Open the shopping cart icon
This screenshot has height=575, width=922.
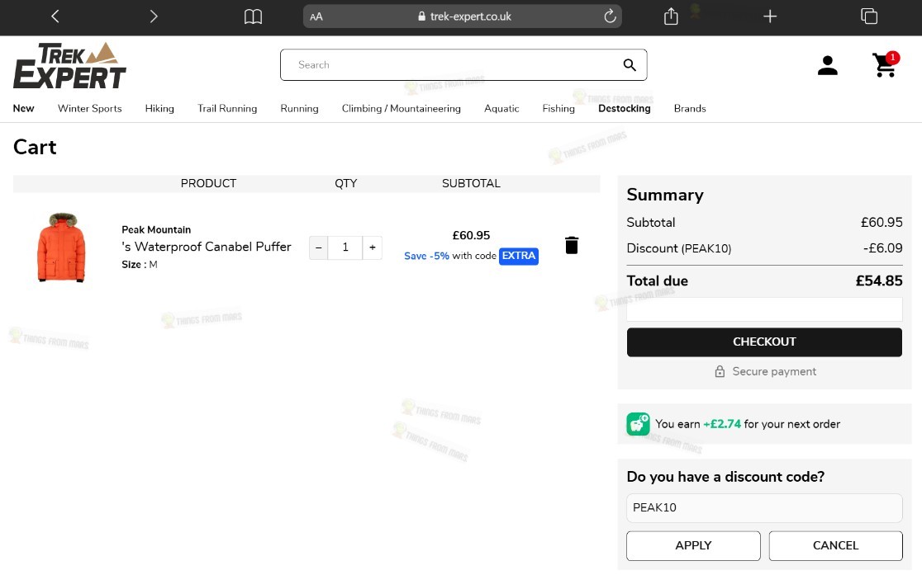pos(885,64)
